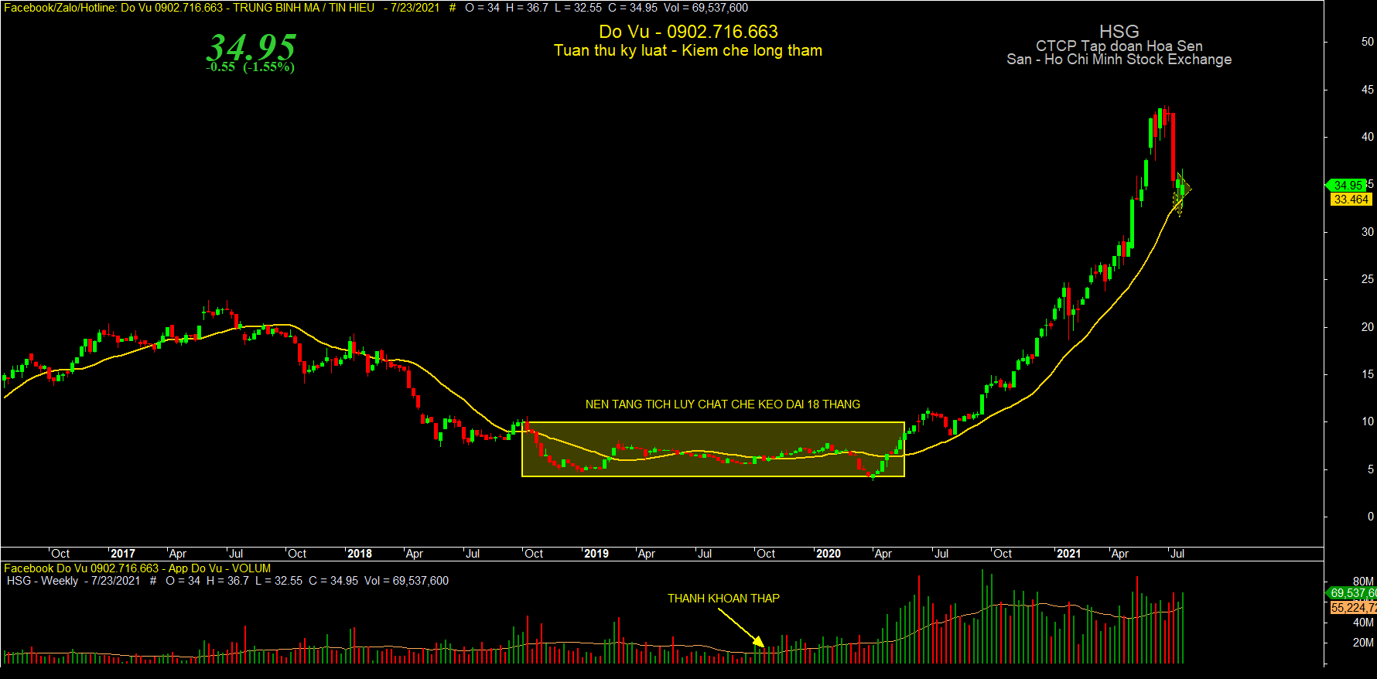Click the yellow arrow pointing to low volume
The width and height of the screenshot is (1377, 679).
click(x=740, y=626)
